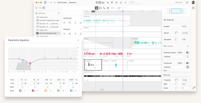Screen dimensions: 201x103
Task: Click the Share button
Action: point(179,2)
